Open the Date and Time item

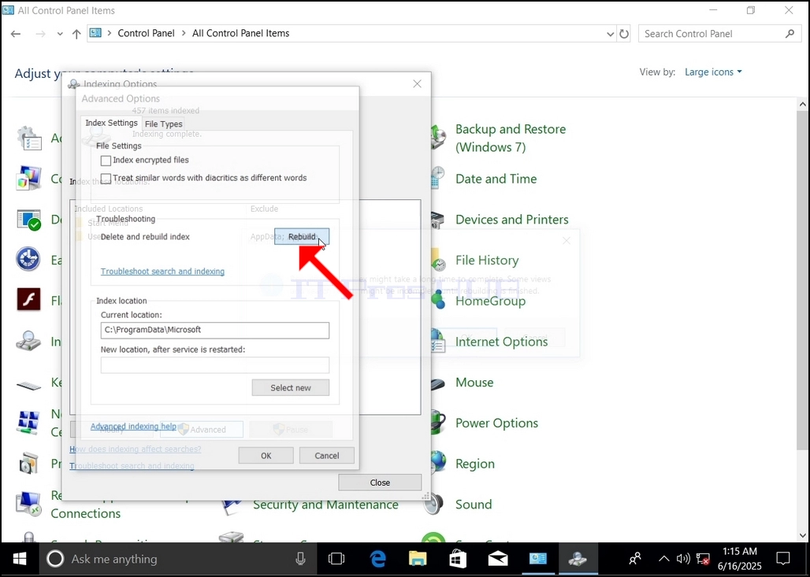click(496, 179)
